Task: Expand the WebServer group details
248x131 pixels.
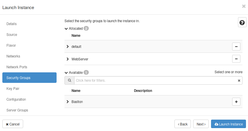Action: point(68,59)
